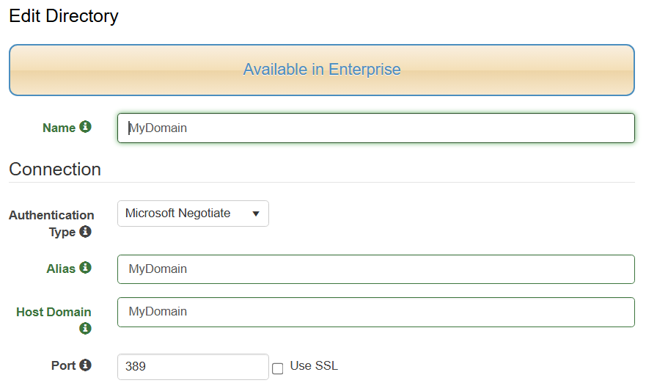
Task: Click the info icon beside Name
Action: [86, 127]
